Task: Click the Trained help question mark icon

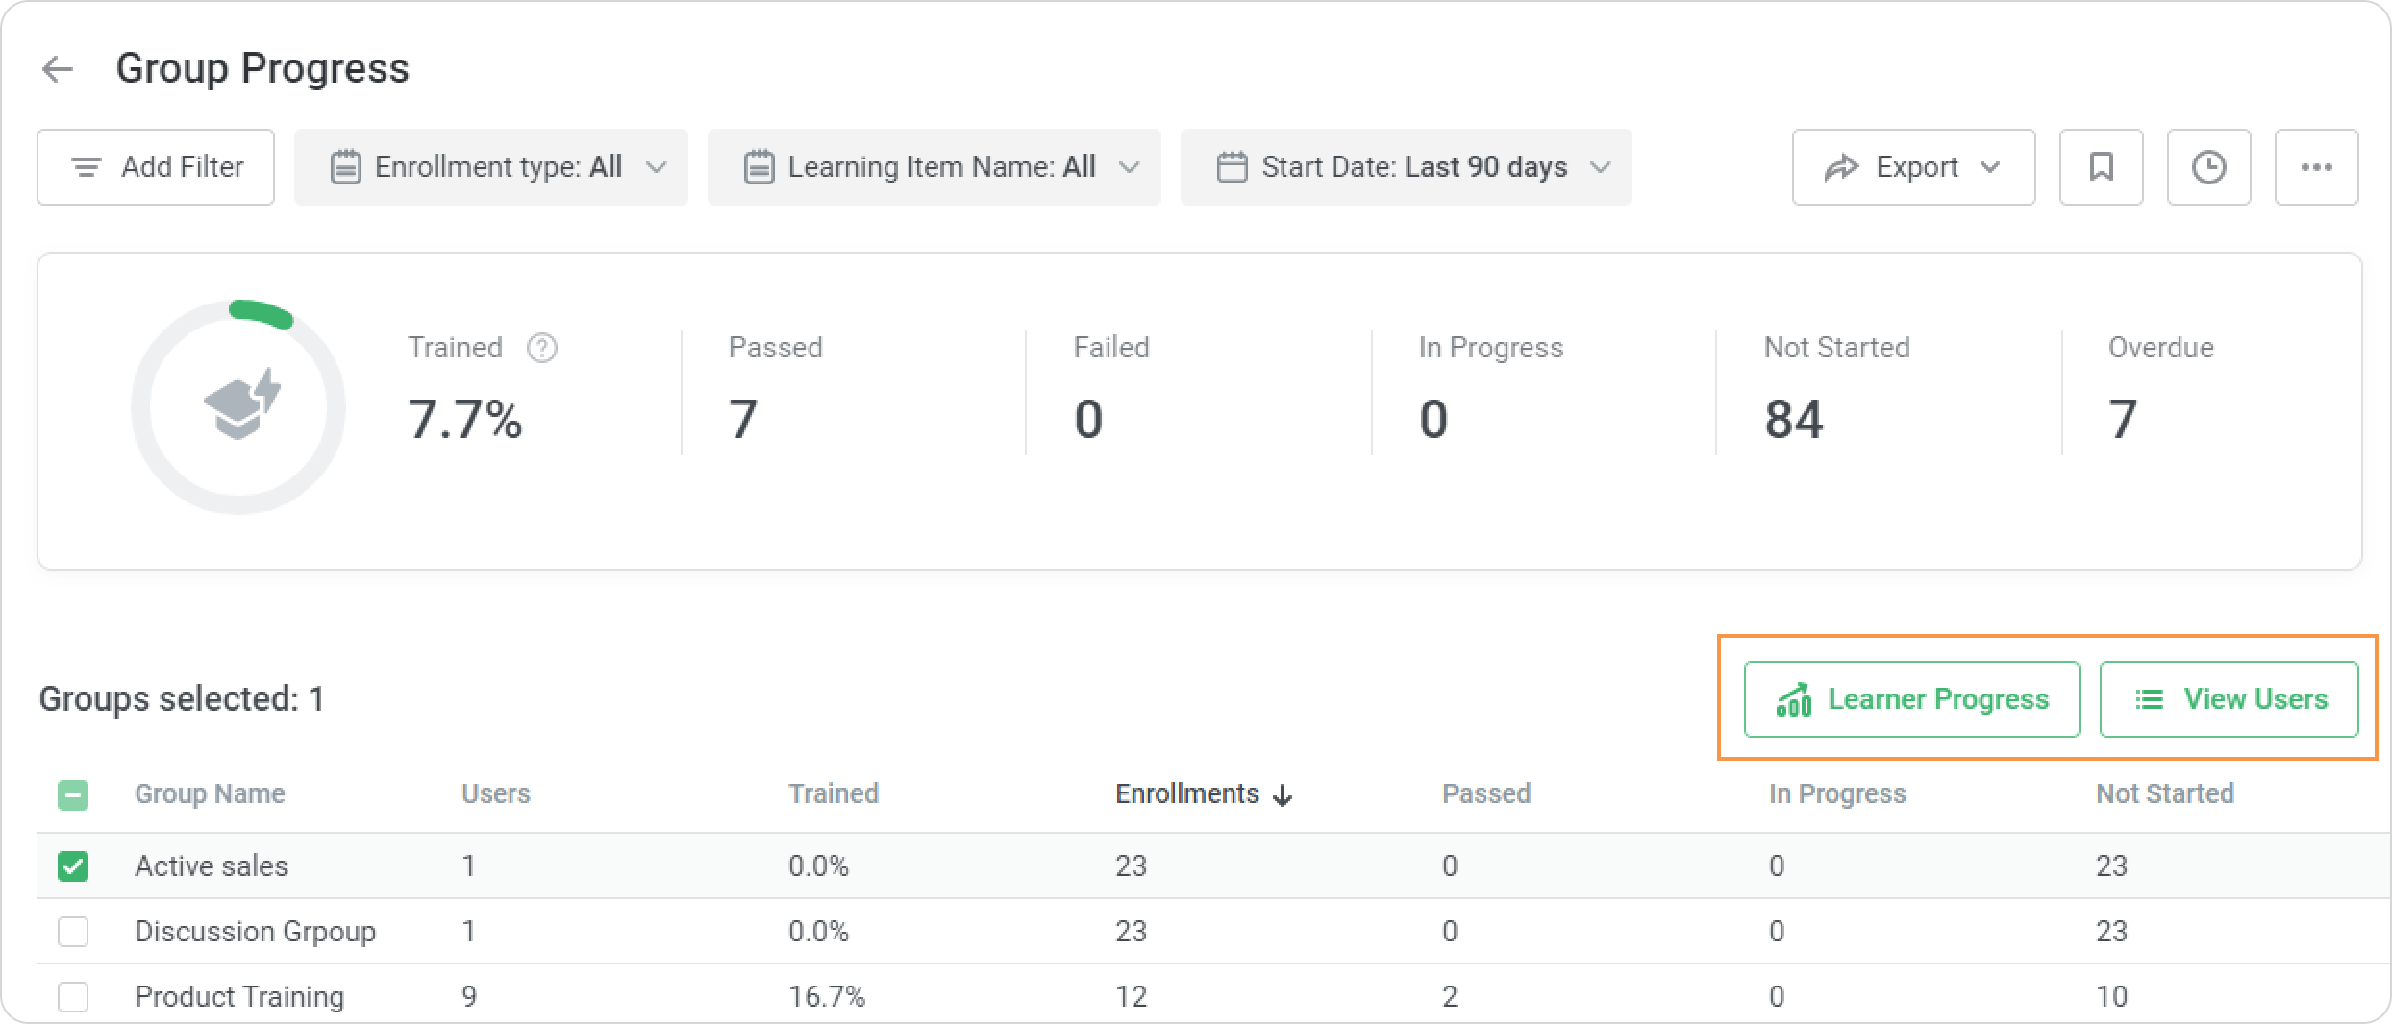Action: click(x=542, y=348)
